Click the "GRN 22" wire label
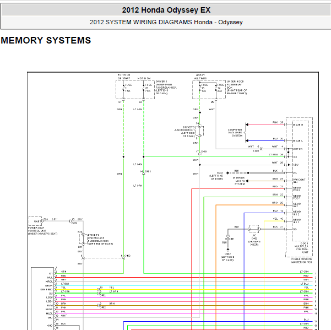This screenshot has width=331, height=330. pyautogui.click(x=278, y=194)
